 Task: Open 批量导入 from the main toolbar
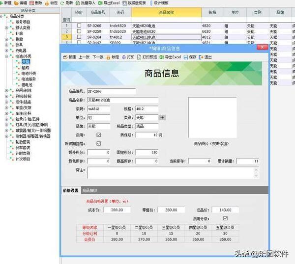(86, 3)
